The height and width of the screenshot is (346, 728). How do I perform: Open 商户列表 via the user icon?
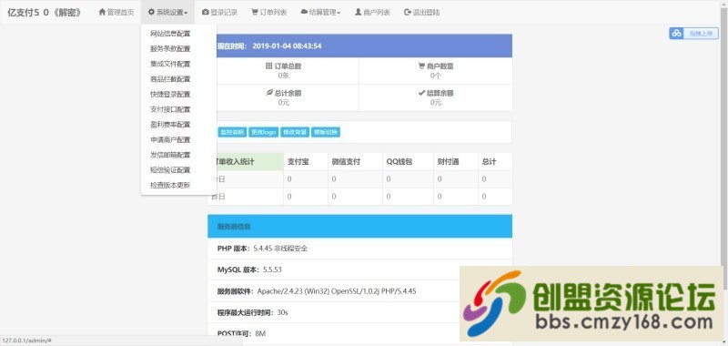click(358, 12)
